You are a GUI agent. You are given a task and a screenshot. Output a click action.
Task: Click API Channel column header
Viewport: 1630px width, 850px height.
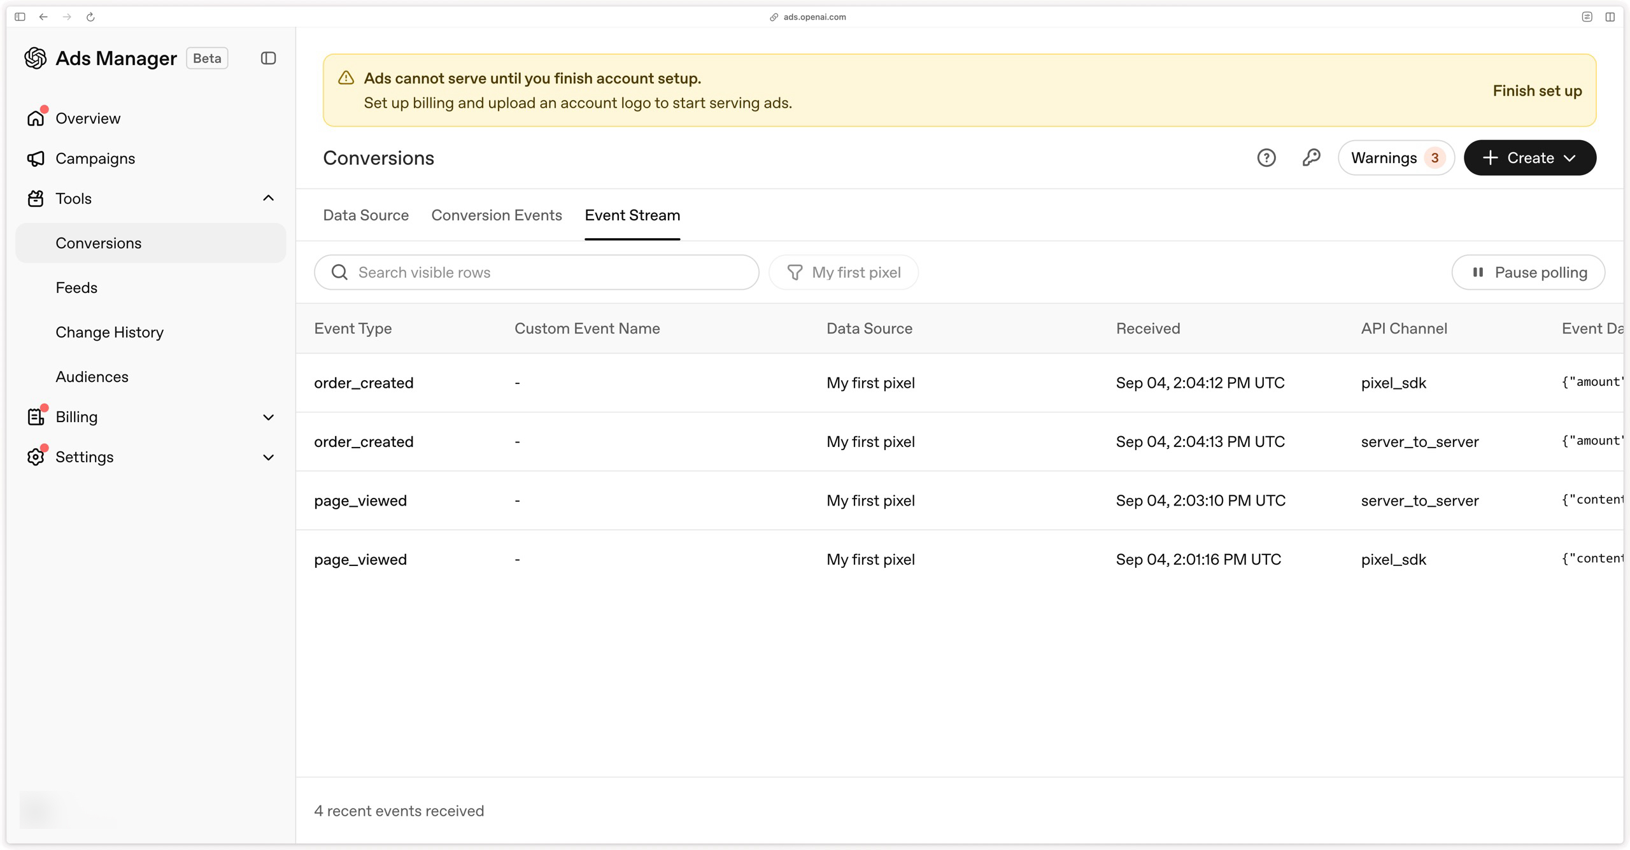1404,329
